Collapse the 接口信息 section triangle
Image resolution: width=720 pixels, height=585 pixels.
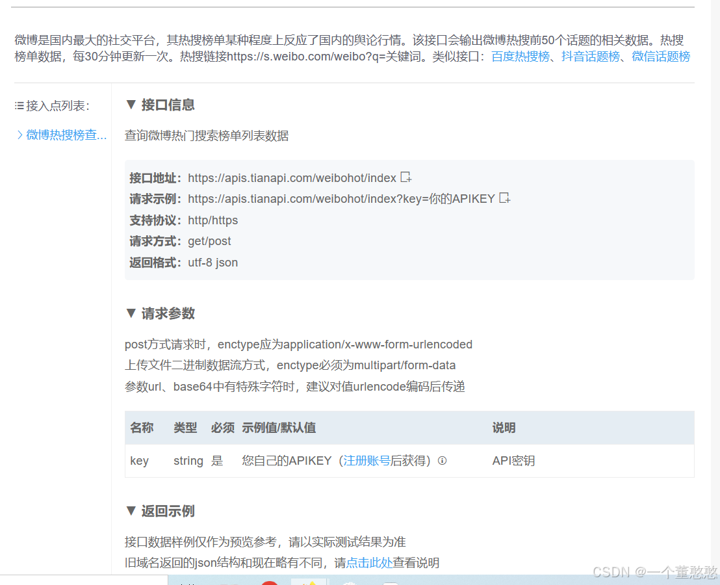click(x=131, y=105)
